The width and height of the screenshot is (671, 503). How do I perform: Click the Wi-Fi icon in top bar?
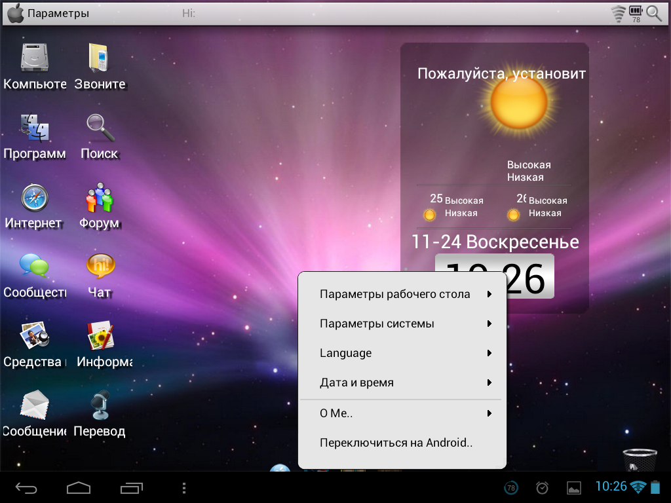click(x=619, y=14)
